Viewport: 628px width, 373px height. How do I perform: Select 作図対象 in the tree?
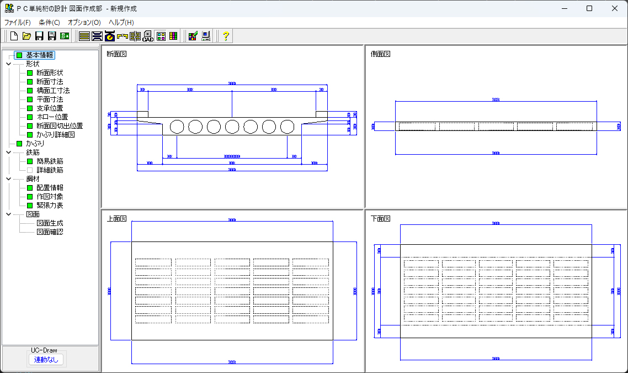click(50, 197)
